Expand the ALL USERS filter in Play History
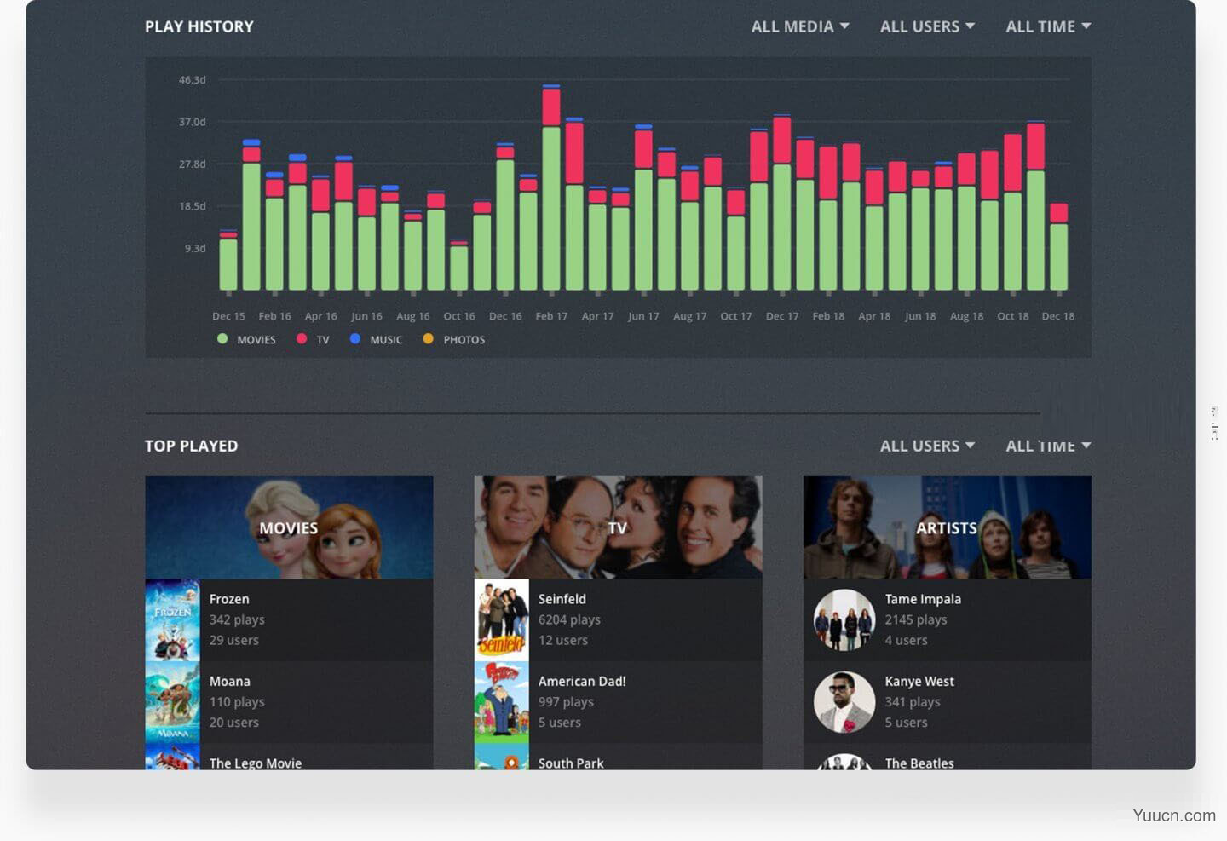Viewport: 1227px width, 841px height. point(927,26)
